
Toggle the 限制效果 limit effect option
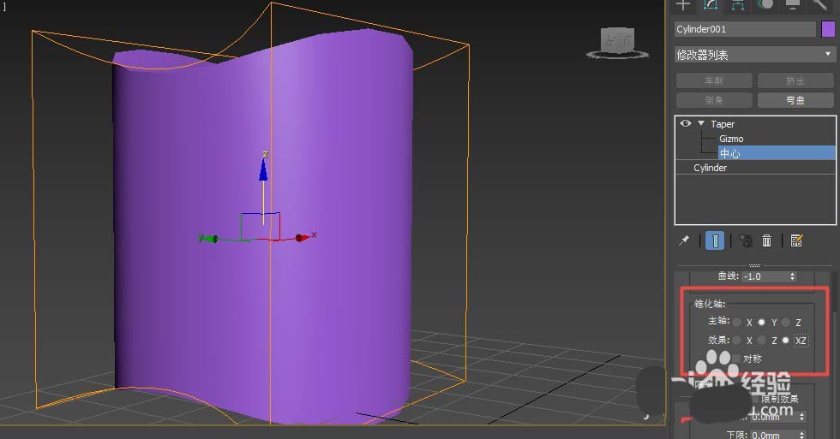[x=780, y=399]
